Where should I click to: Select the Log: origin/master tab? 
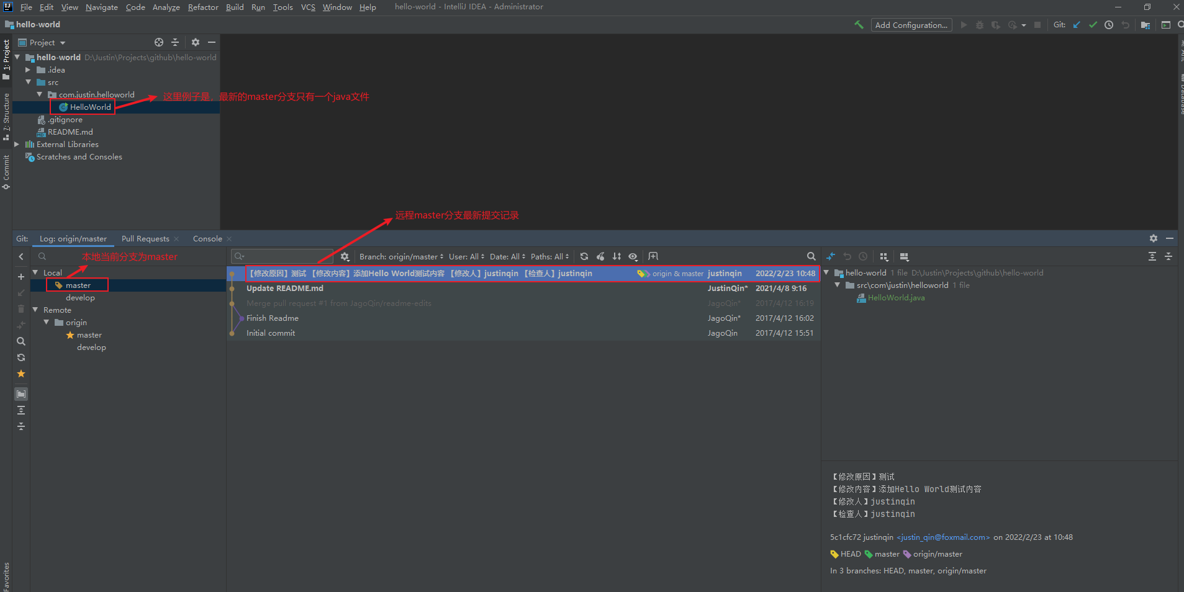73,238
